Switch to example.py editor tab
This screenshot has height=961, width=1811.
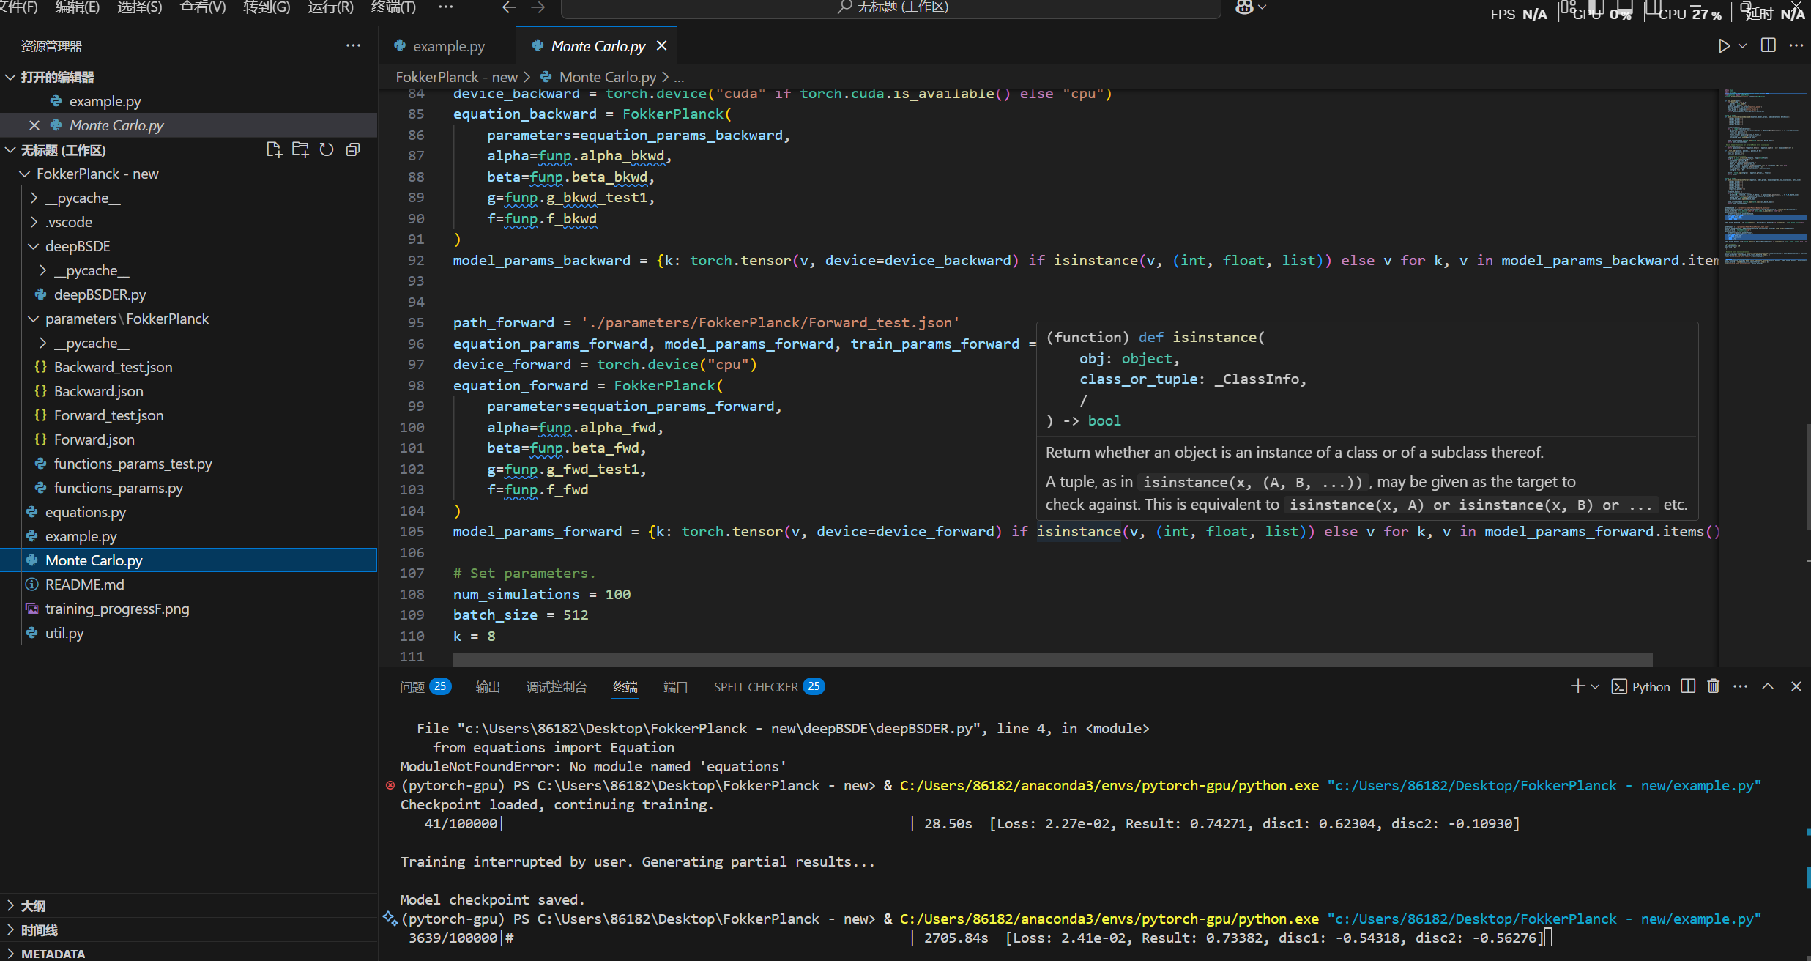[x=448, y=46]
